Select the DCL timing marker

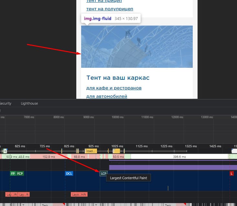(69, 173)
